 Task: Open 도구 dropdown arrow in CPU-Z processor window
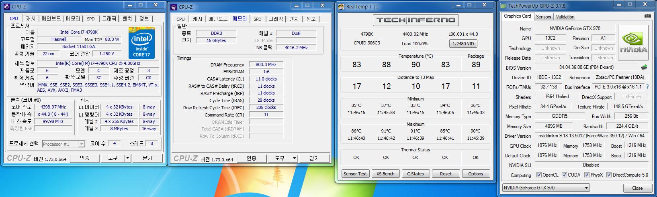[127, 158]
